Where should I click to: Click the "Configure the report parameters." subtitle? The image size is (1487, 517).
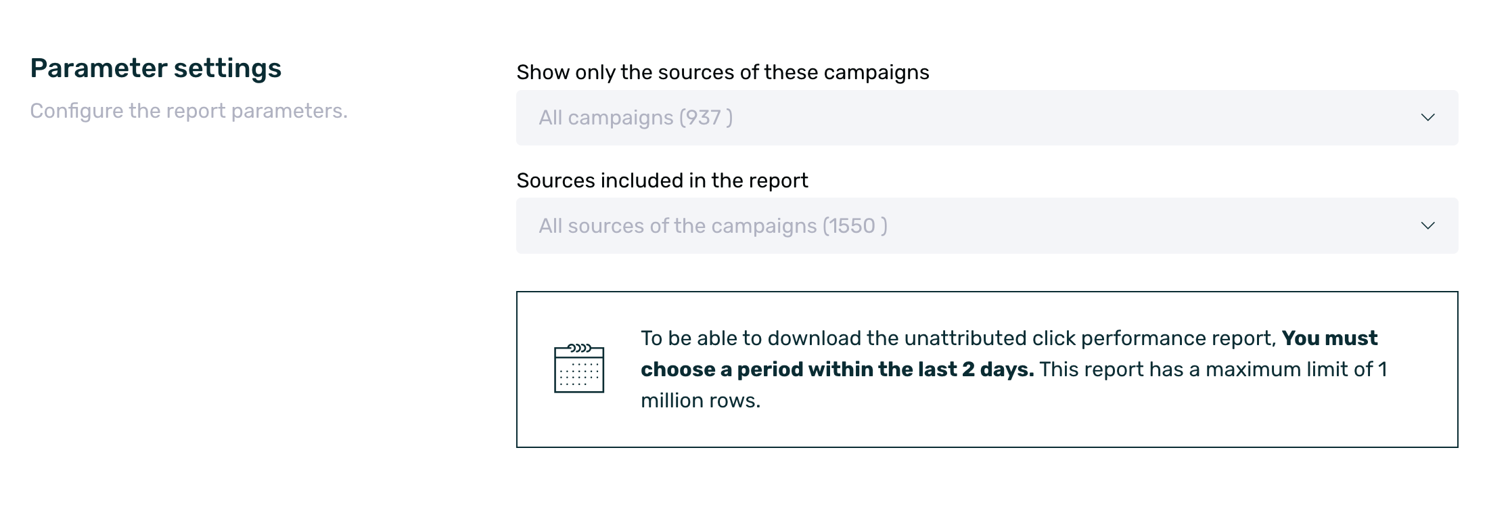coord(189,111)
